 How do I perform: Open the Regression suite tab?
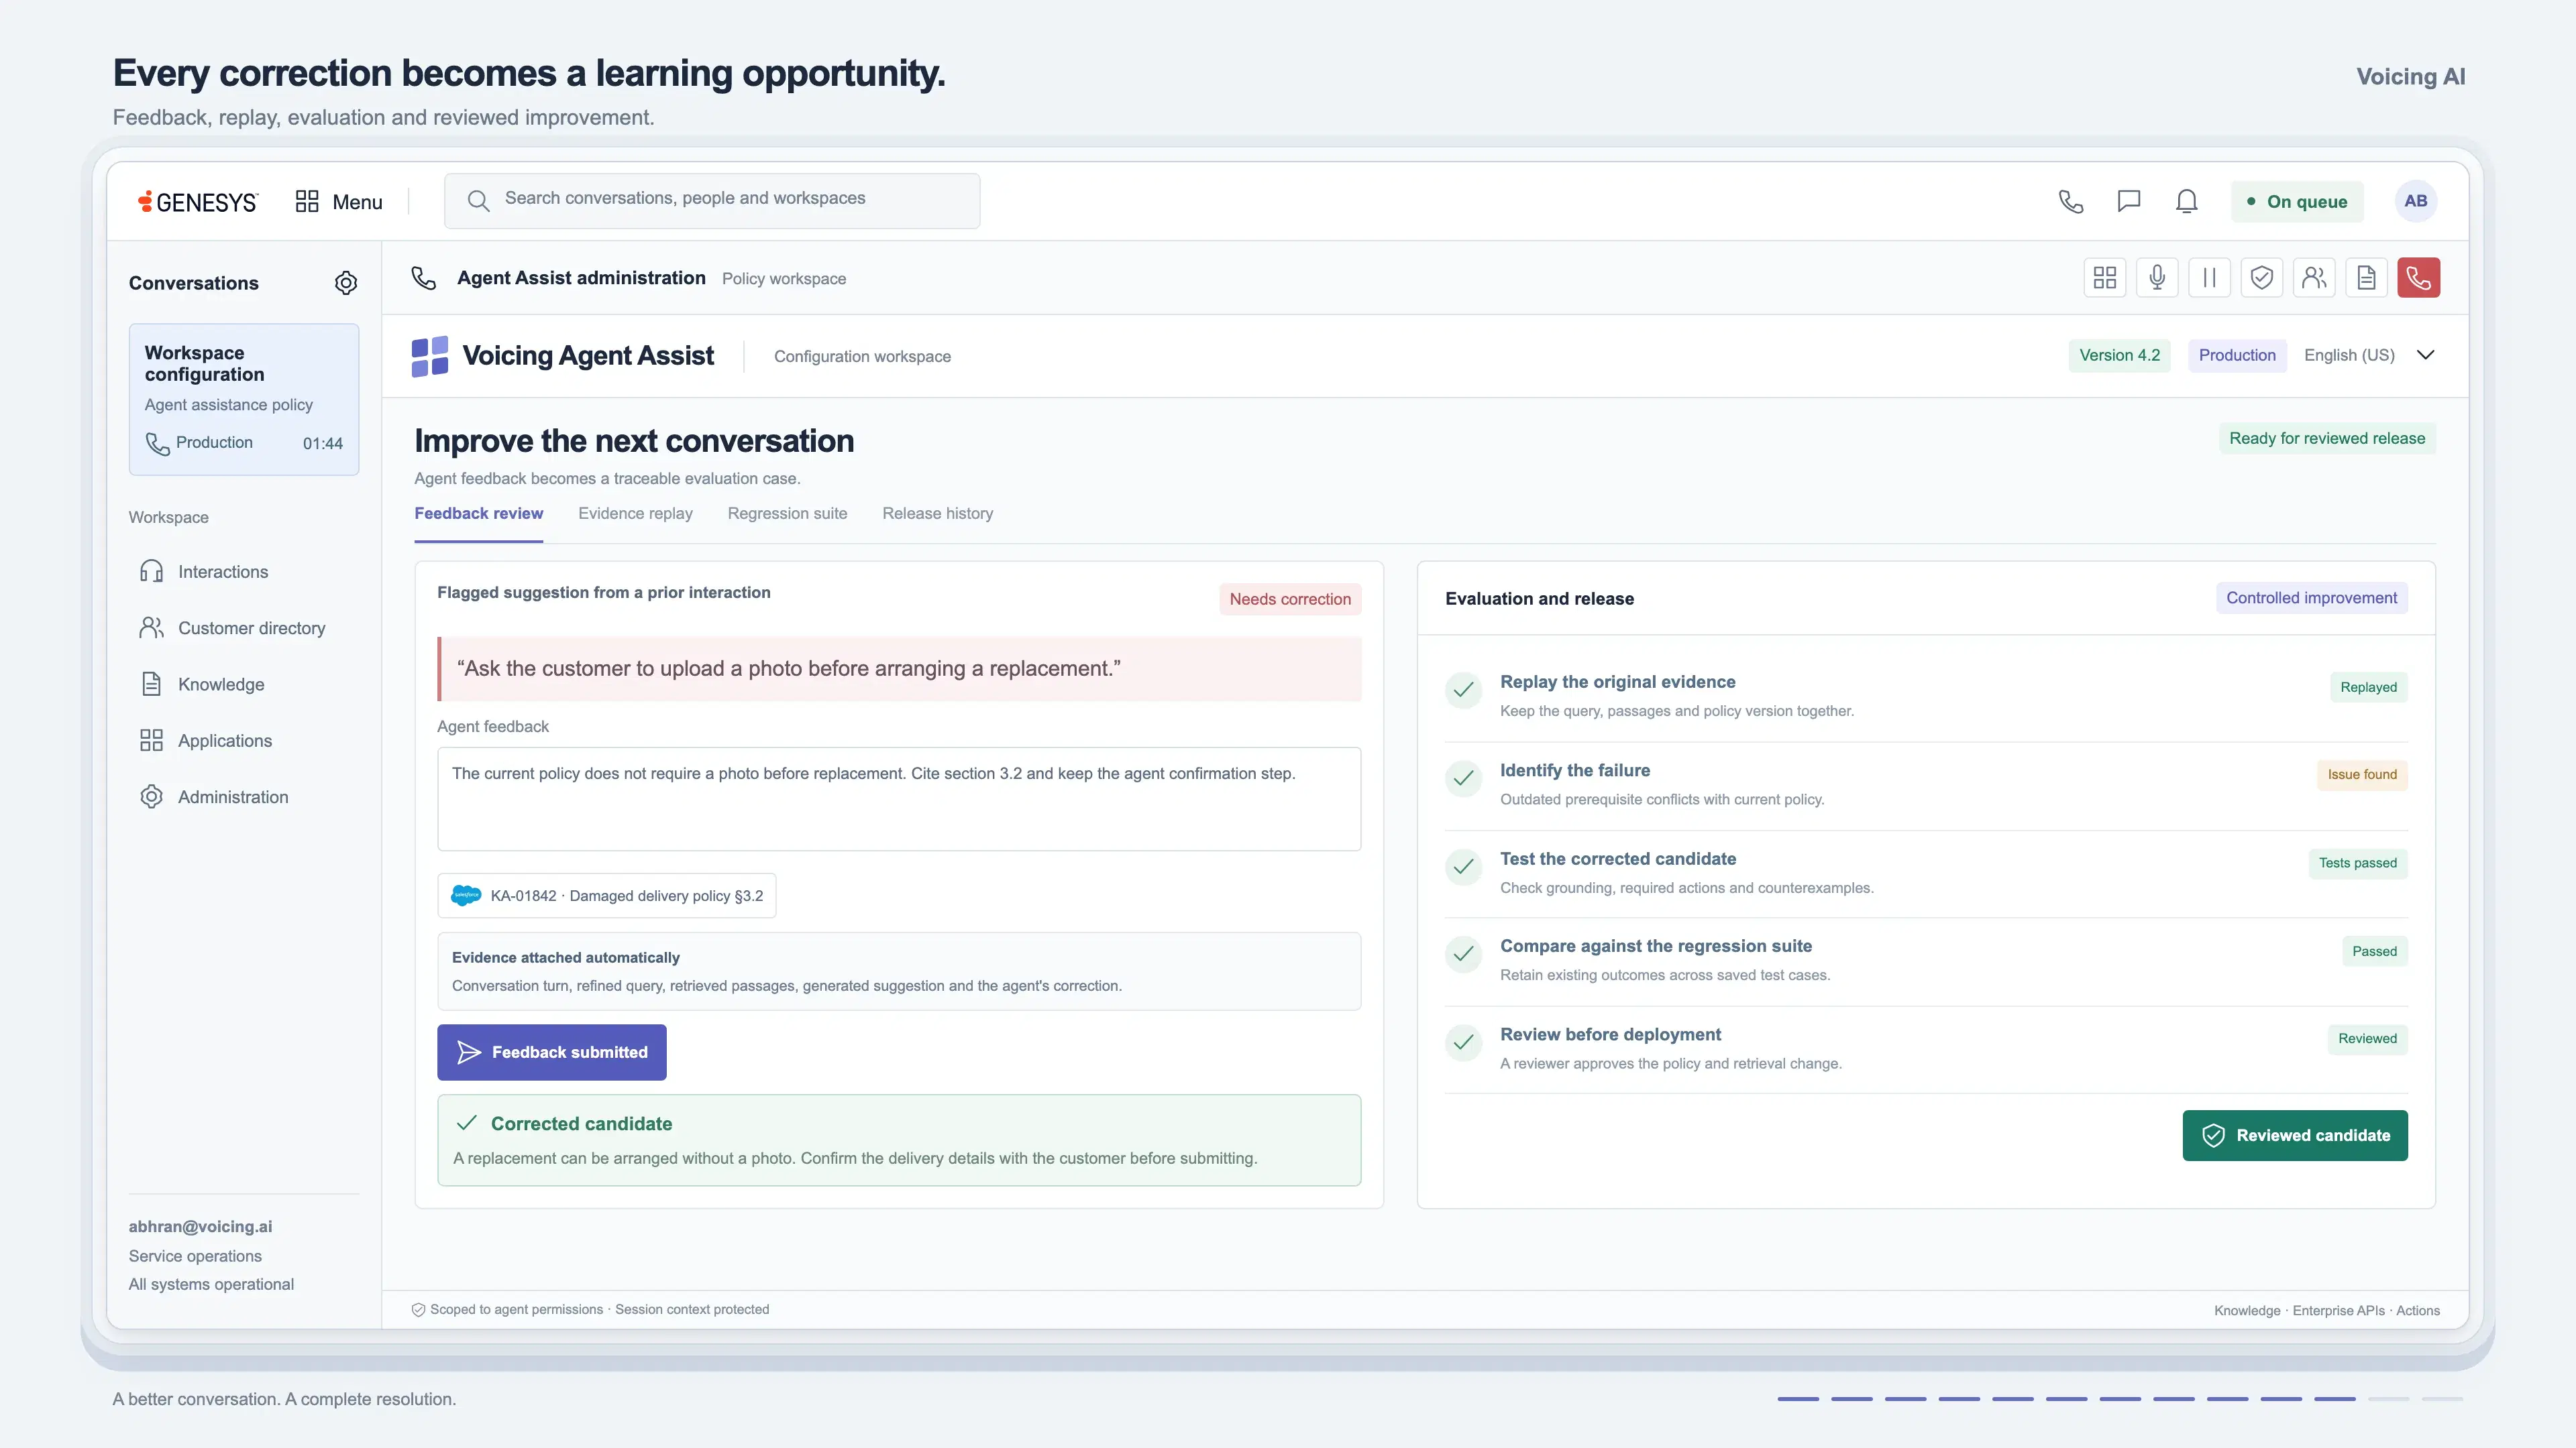click(787, 514)
